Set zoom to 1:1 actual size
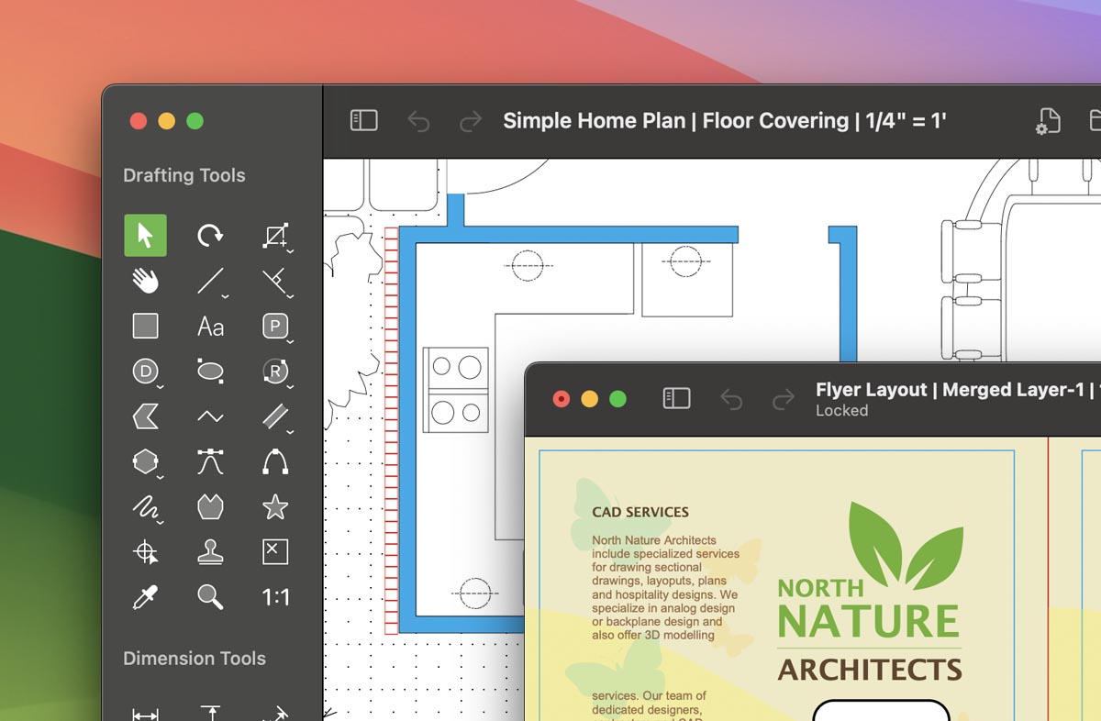The height and width of the screenshot is (721, 1101). point(275,597)
